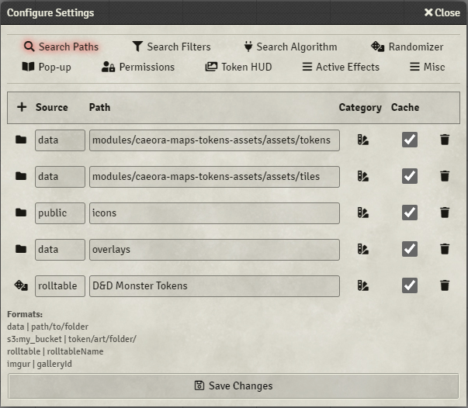Uncheck Cache for the icons path
The width and height of the screenshot is (468, 408).
[x=410, y=213]
